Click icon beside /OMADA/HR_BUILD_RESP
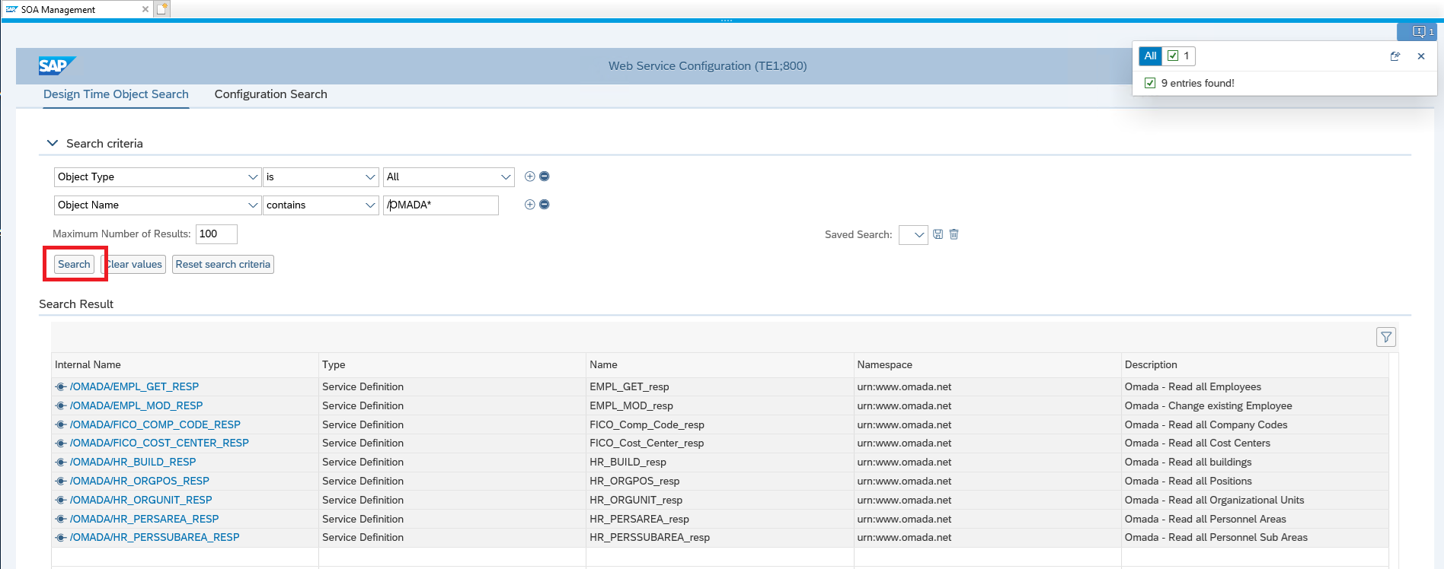Screen dimensions: 1444x569 (61, 463)
